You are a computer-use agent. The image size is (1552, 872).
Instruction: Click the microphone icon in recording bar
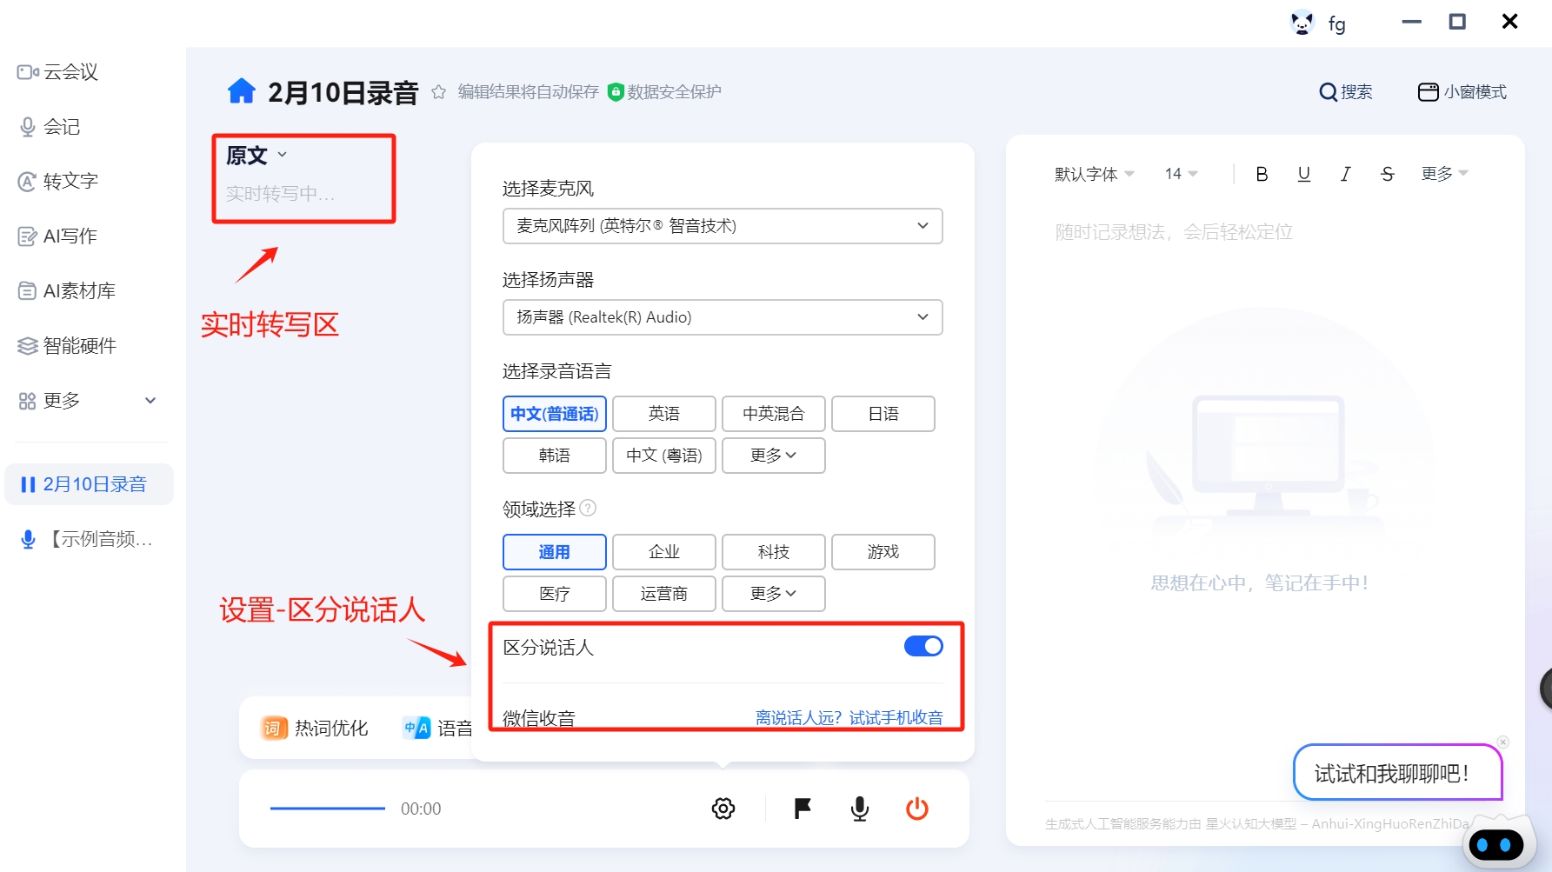pos(860,809)
